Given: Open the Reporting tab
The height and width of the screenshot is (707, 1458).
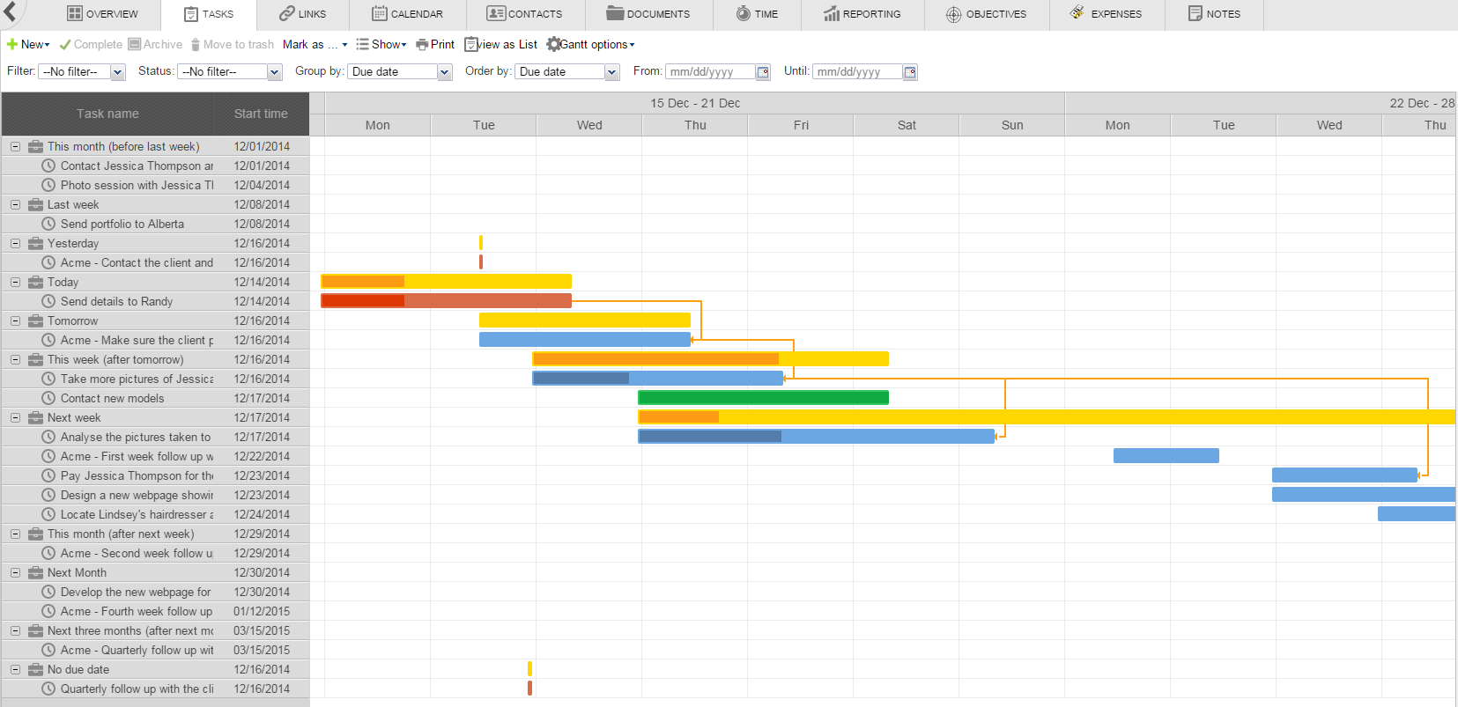Looking at the screenshot, I should (x=862, y=14).
